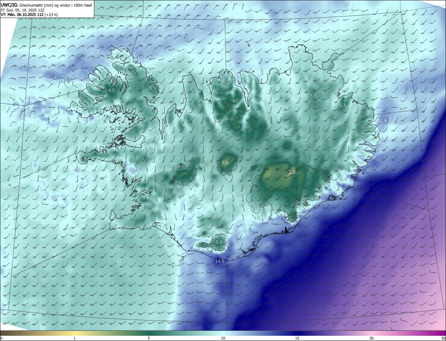446x341 pixels.
Task: Click the '5.4' value on Snæfellsnes peninsula
Action: tap(83, 159)
